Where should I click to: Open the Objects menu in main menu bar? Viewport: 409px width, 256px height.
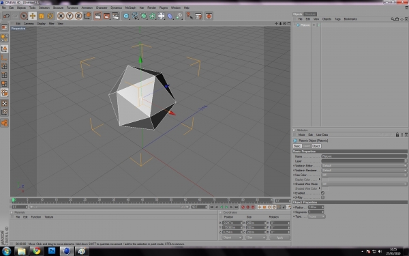[x=21, y=8]
